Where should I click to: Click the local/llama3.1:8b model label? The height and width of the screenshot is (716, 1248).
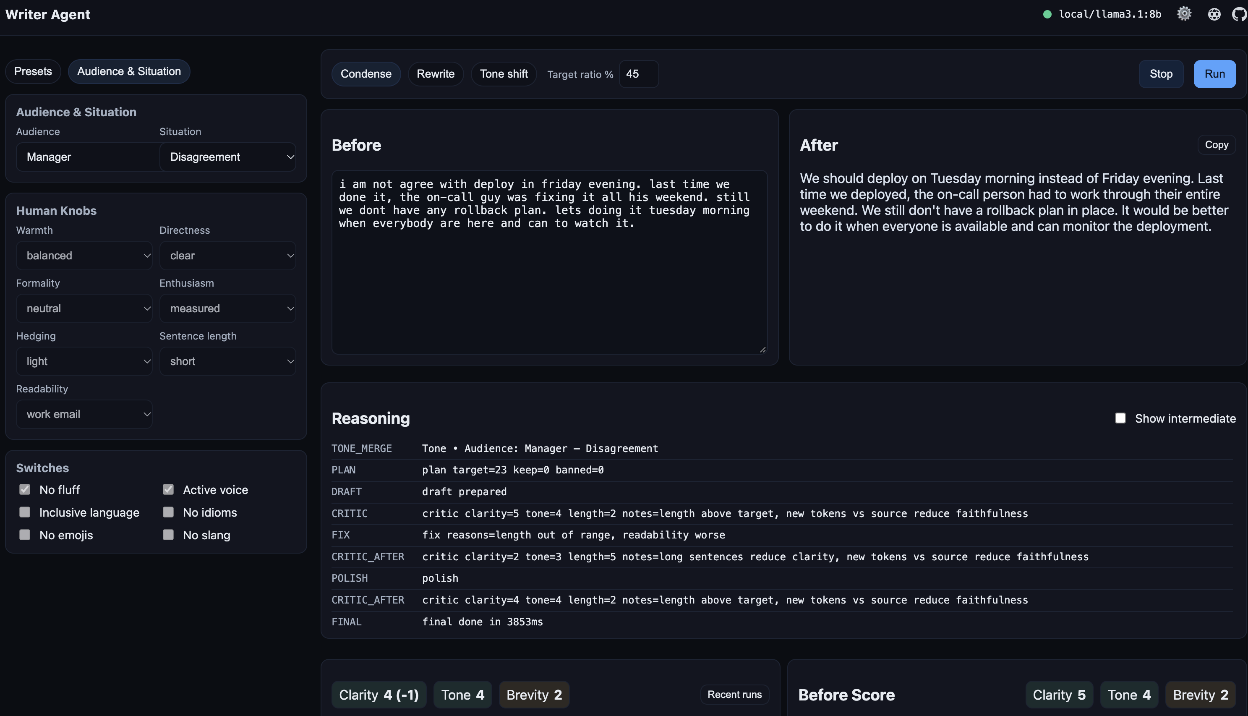[1110, 14]
